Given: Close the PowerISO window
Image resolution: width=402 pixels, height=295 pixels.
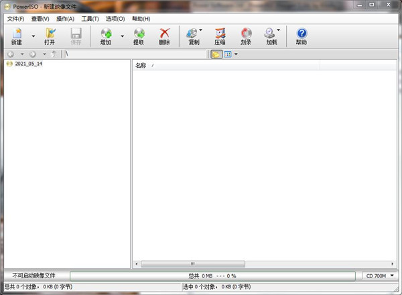Looking at the screenshot, I should (389, 5).
